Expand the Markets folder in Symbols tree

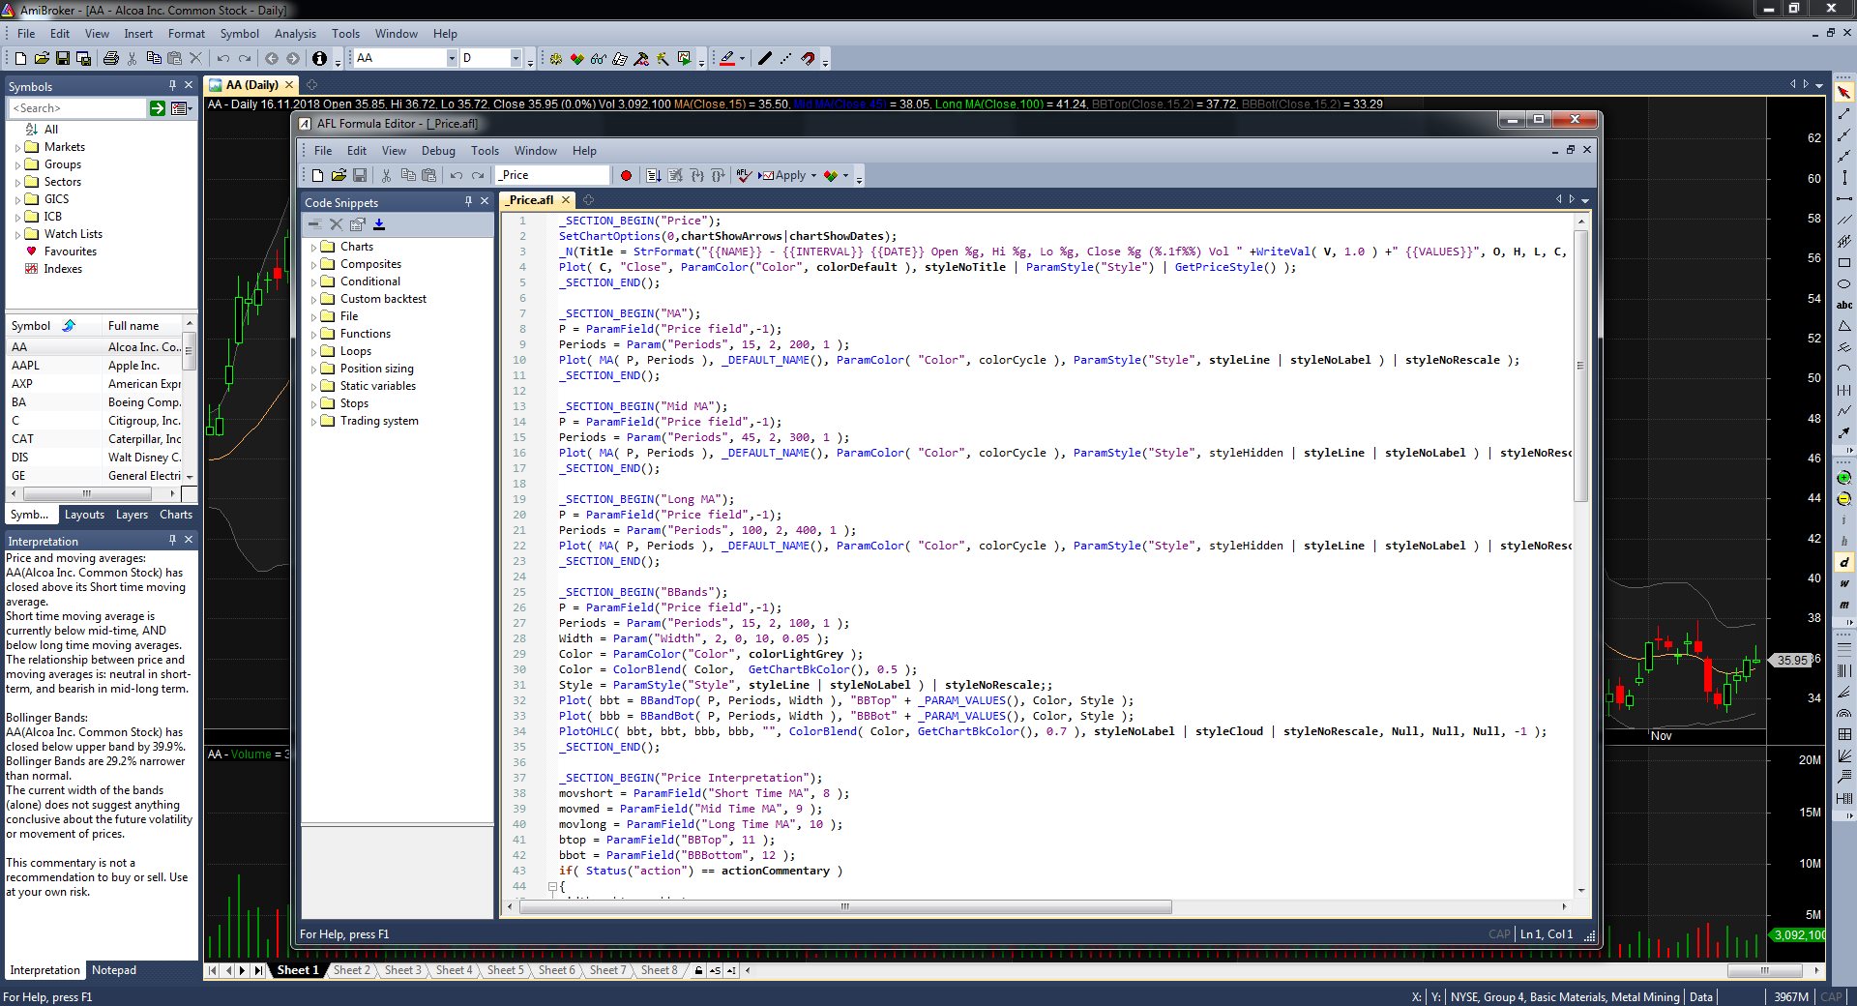click(17, 148)
